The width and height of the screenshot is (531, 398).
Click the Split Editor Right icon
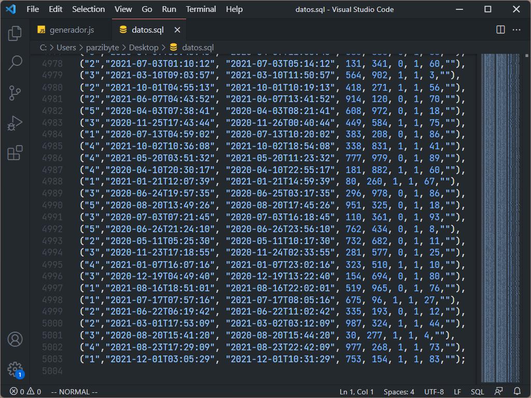[x=500, y=30]
